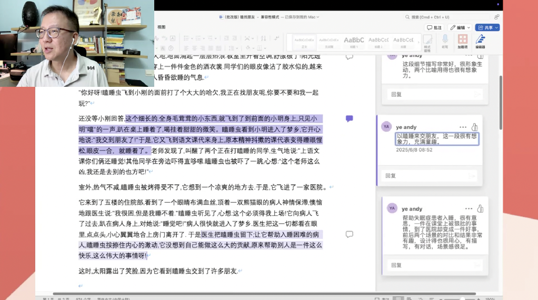Open more options on the highlighted comment
Image resolution: width=538 pixels, height=300 pixels.
(463, 127)
